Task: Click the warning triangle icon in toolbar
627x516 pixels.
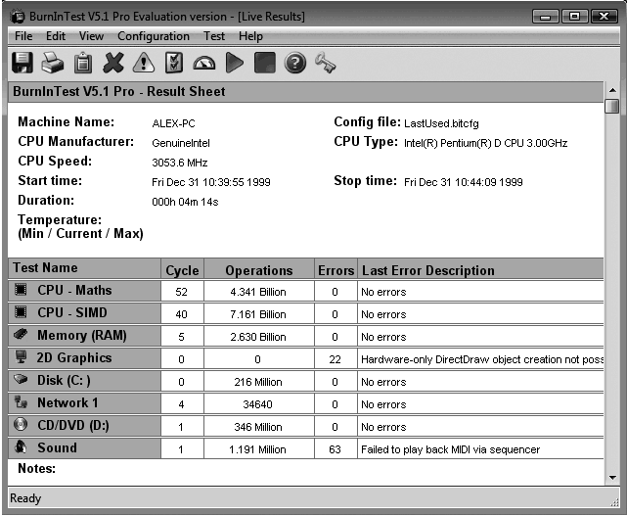Action: [144, 63]
